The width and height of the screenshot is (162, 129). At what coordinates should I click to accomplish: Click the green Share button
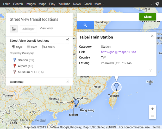pos(147,17)
